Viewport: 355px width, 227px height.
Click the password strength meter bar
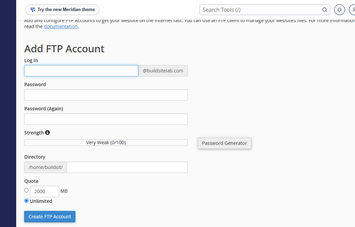point(106,143)
